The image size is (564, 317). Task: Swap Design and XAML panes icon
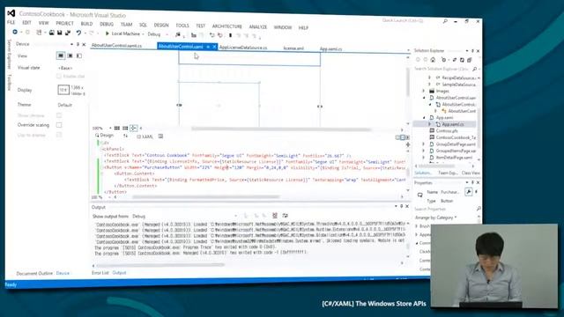click(x=125, y=136)
